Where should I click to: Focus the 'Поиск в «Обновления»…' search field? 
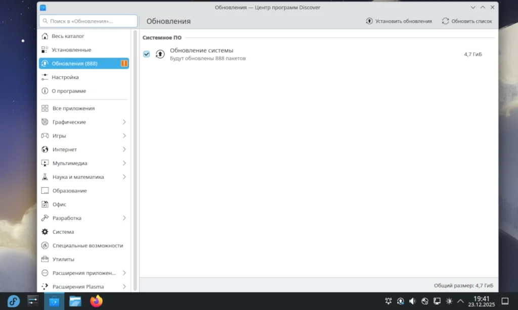click(88, 21)
